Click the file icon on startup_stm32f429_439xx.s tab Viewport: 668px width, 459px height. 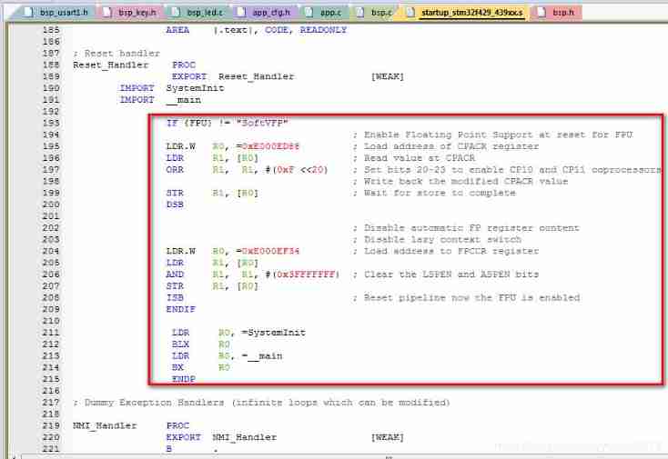(x=411, y=13)
